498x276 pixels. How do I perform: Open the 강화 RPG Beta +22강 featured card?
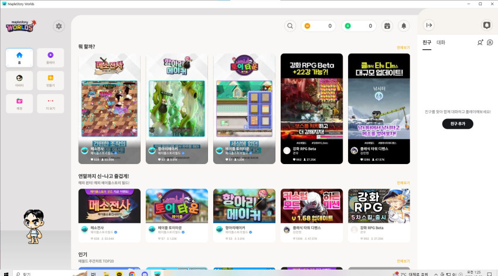(x=312, y=108)
